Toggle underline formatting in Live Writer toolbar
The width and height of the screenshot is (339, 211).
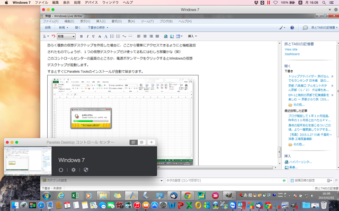(x=93, y=36)
